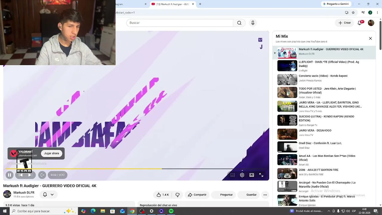Share the video via Compartir
This screenshot has height=215, width=382.
tap(197, 195)
